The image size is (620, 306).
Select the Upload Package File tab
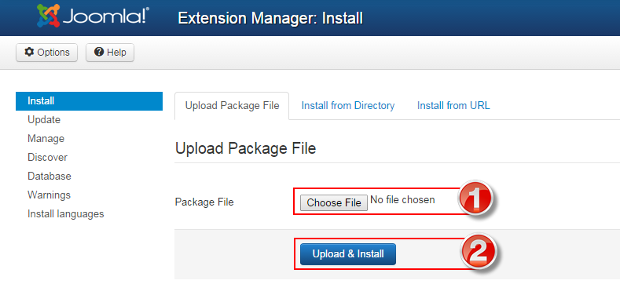(x=232, y=106)
